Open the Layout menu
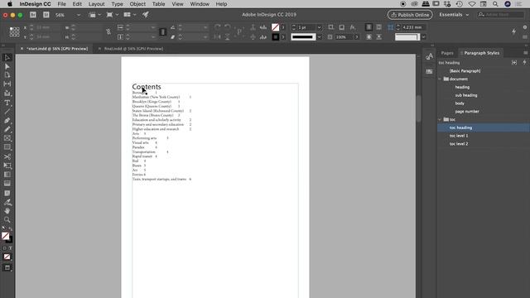Screen dimensions: 530x298 pos(96,4)
